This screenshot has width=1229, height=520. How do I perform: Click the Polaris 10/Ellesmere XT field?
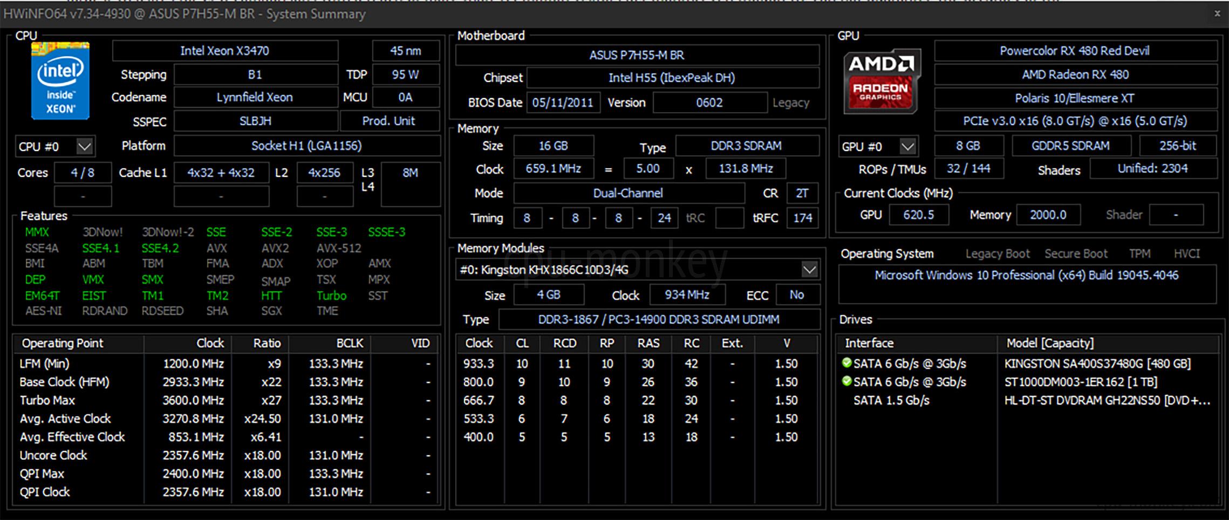tap(1075, 98)
